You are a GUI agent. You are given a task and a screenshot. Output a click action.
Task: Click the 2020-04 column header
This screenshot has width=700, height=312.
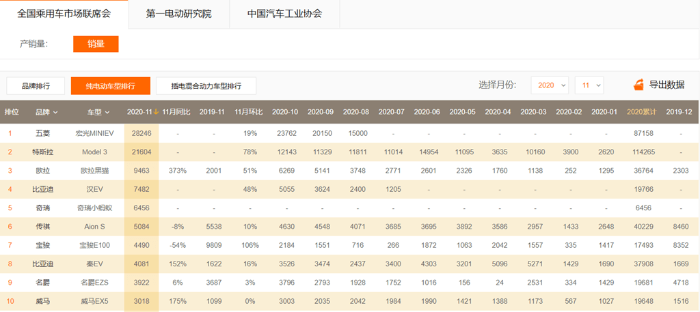(x=498, y=112)
